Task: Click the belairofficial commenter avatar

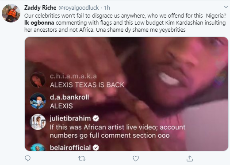Action: [x=38, y=147]
